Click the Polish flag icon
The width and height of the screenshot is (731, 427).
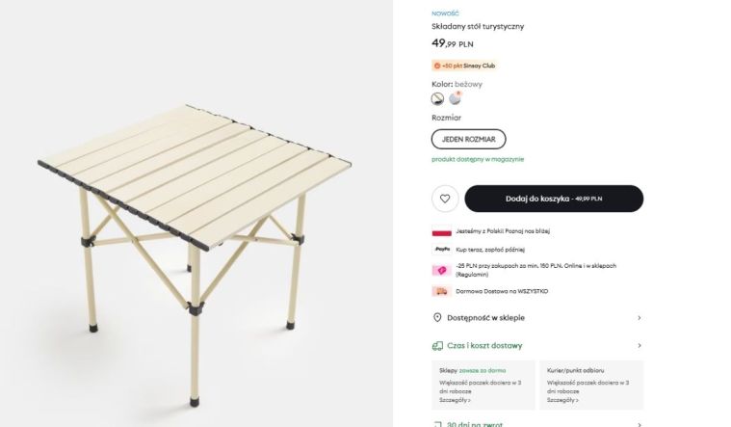[x=442, y=231]
